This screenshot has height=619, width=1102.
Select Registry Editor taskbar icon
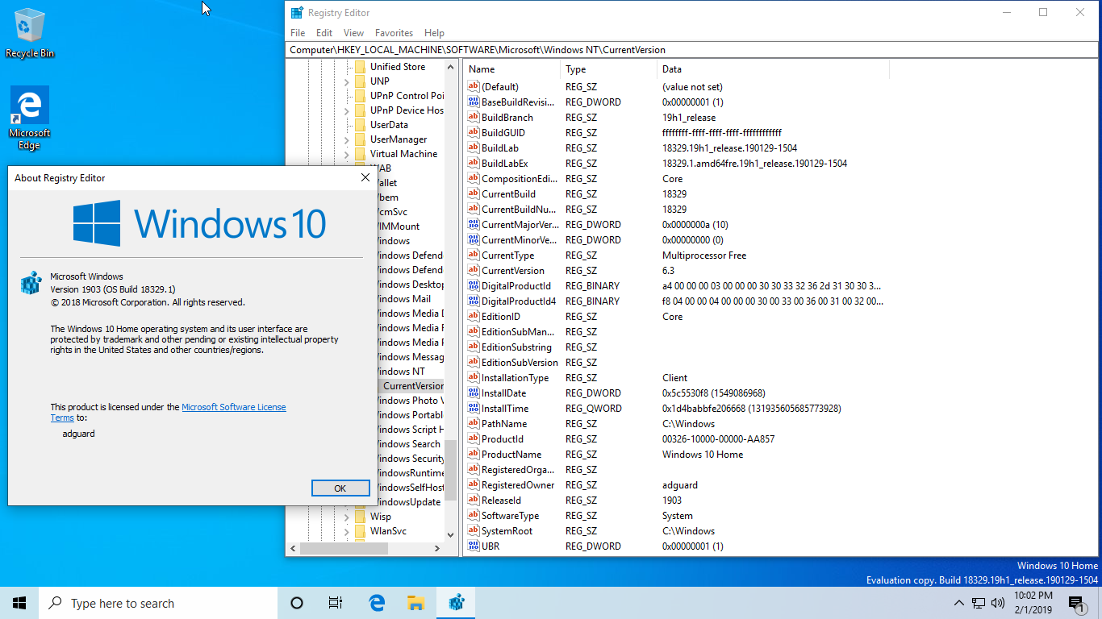(456, 603)
